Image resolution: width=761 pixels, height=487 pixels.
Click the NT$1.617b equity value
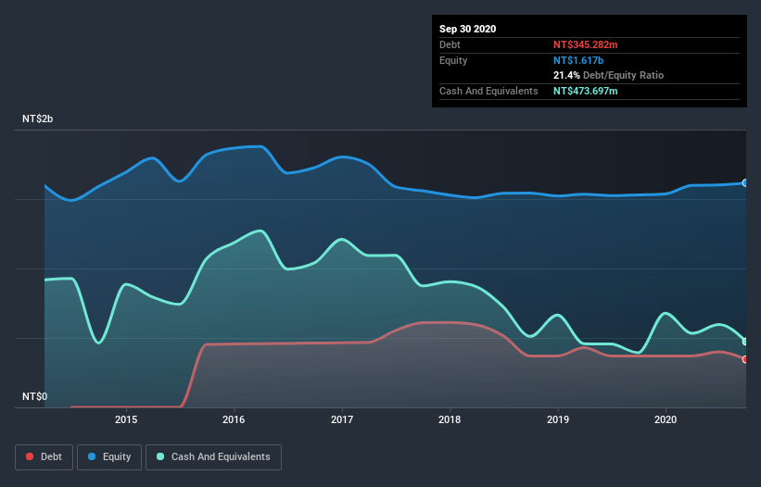point(578,60)
